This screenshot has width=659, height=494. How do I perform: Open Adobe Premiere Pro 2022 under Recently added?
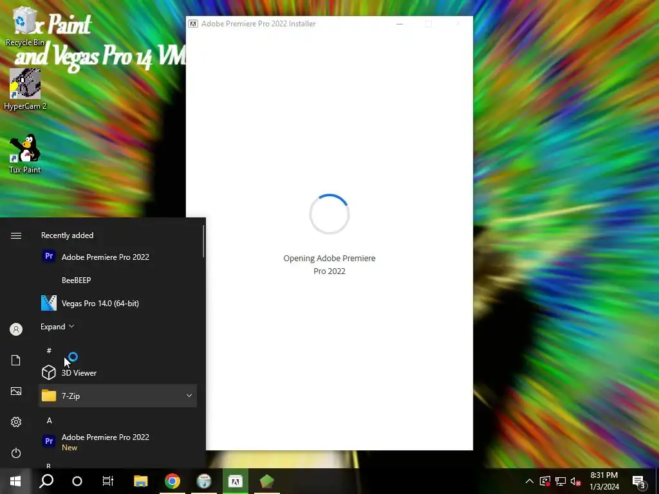click(x=118, y=257)
